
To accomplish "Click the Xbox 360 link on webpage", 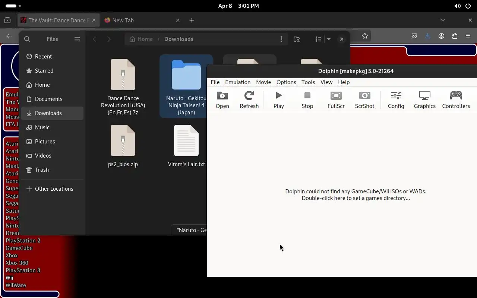I will coord(17,263).
